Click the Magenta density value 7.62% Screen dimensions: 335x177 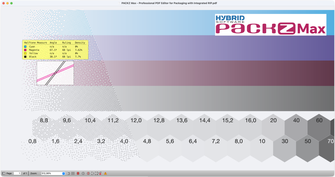click(x=79, y=50)
